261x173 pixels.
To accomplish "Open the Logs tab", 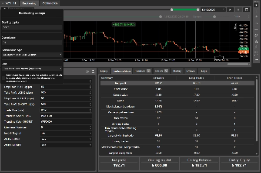I will (x=204, y=71).
